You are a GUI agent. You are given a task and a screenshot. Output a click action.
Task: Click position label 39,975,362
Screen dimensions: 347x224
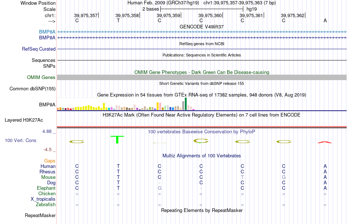coord(293,15)
